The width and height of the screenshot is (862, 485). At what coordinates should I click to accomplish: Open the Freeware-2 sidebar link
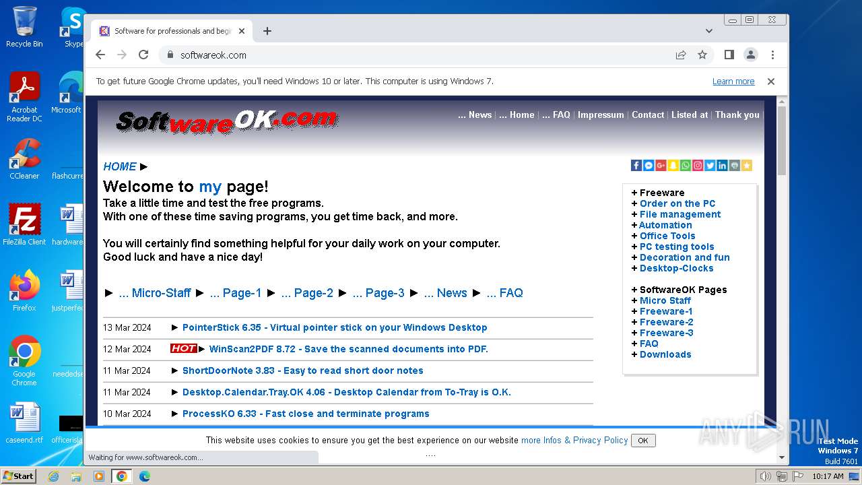(666, 322)
